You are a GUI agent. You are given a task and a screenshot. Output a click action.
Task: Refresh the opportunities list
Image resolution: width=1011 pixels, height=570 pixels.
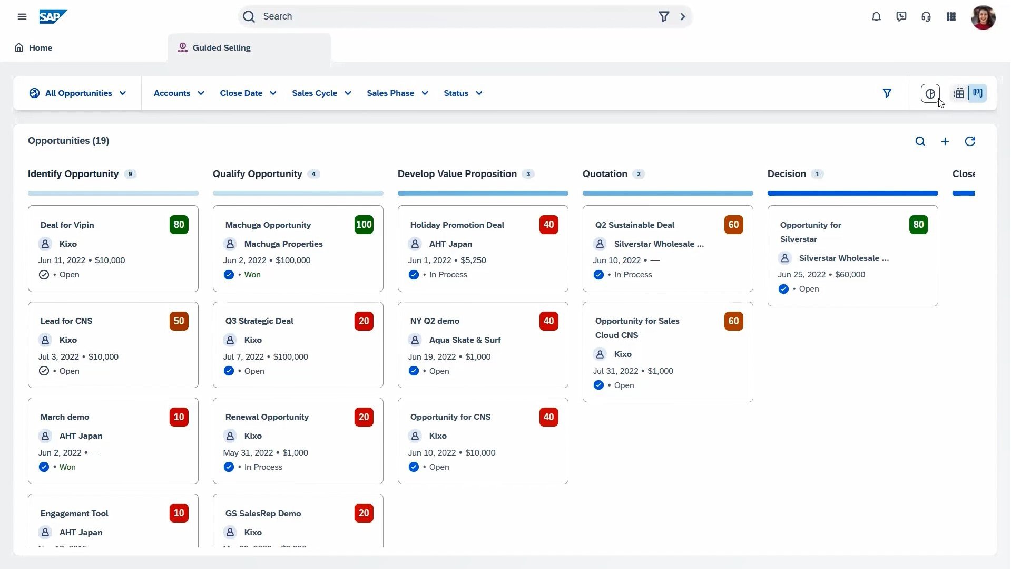[970, 141]
